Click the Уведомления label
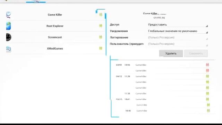The image size is (222, 125). (x=119, y=31)
